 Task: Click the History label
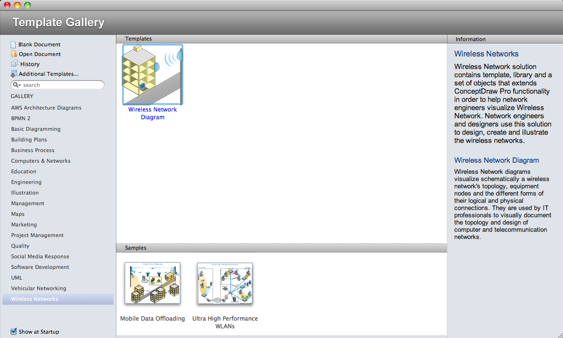30,64
